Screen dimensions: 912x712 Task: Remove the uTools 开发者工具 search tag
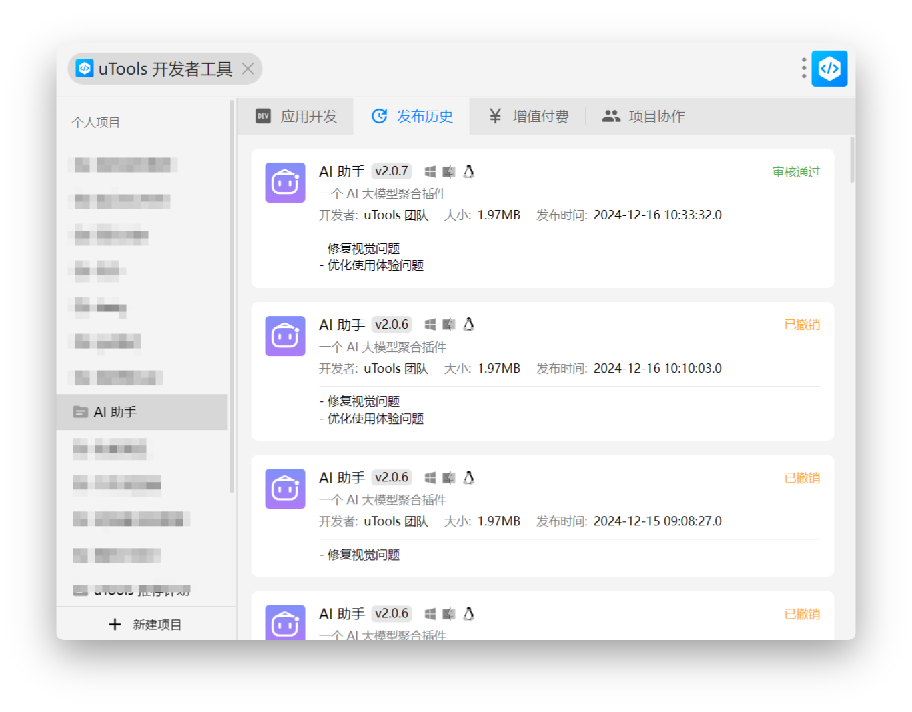click(x=247, y=69)
